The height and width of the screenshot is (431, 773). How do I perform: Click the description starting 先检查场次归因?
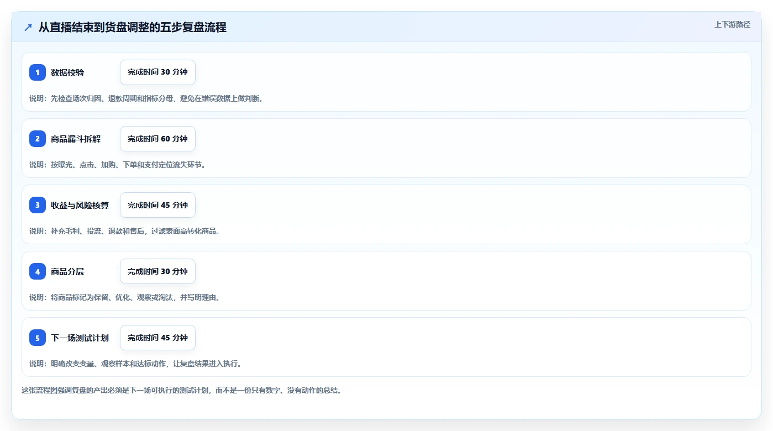click(x=146, y=98)
